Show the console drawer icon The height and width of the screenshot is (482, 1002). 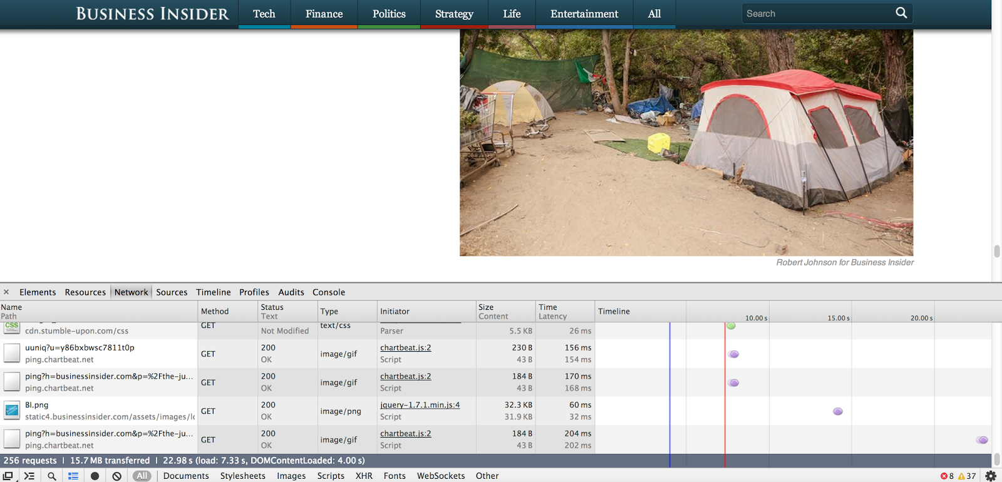click(29, 476)
